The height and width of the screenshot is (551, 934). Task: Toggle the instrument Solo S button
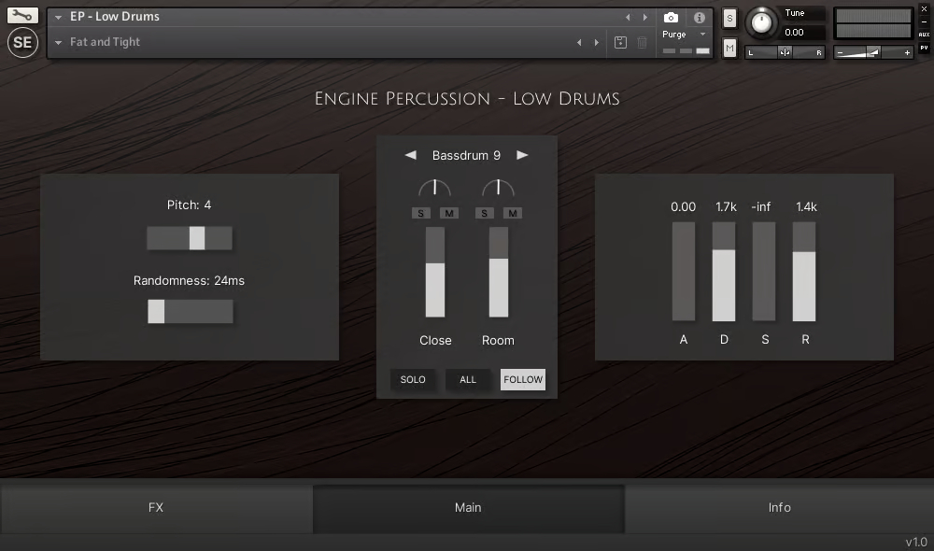pyautogui.click(x=729, y=19)
